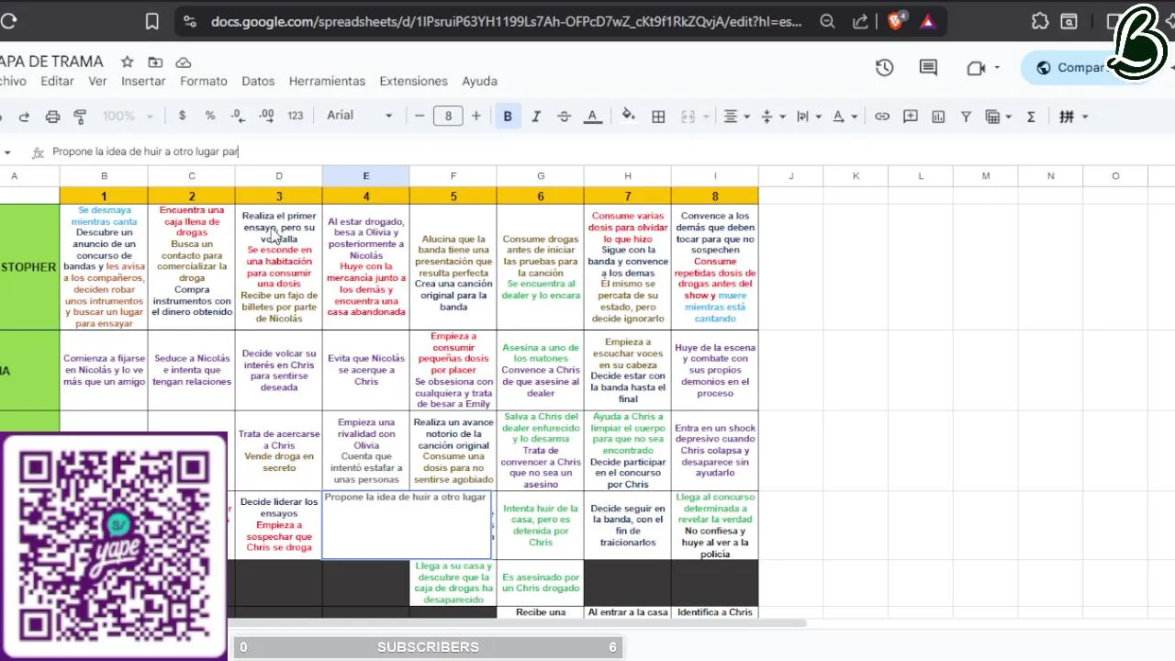Viewport: 1175px width, 661px height.
Task: Show all comments panel
Action: (x=928, y=67)
